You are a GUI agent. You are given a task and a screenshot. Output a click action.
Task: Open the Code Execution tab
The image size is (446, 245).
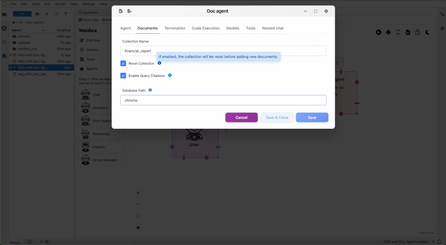(x=206, y=28)
